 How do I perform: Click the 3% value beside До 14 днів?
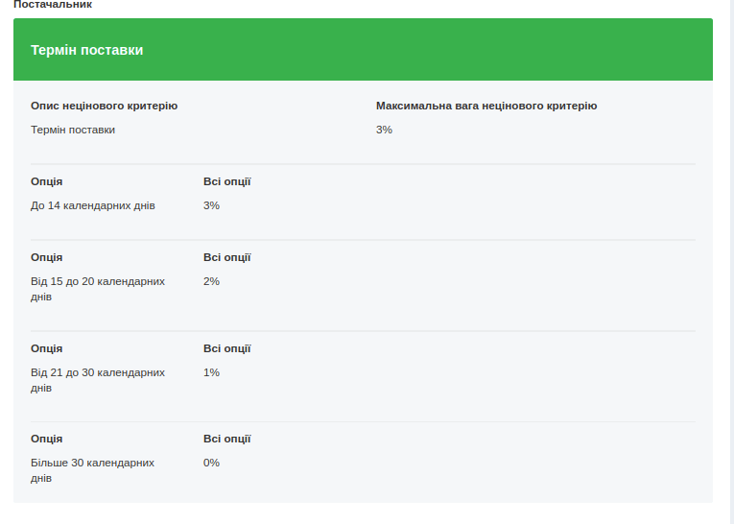pyautogui.click(x=211, y=205)
